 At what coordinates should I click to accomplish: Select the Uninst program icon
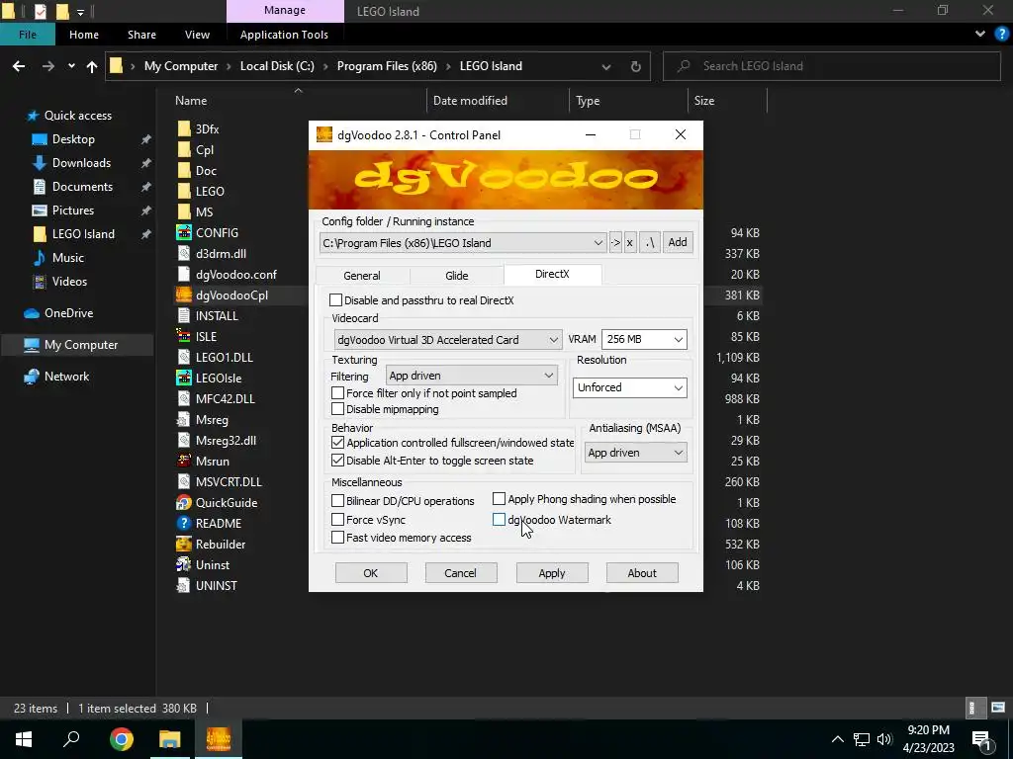[184, 564]
